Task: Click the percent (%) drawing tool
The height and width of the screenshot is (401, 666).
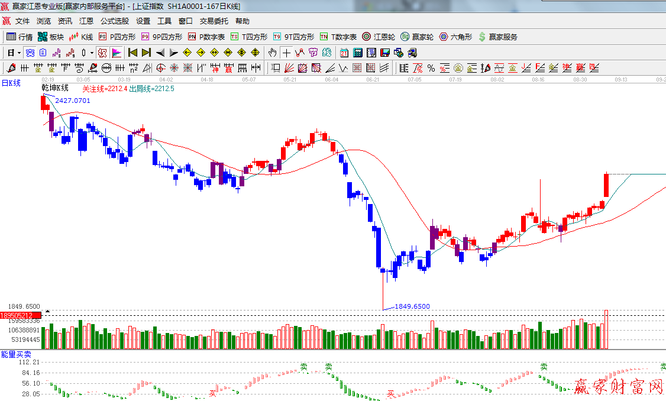Action: click(x=431, y=67)
